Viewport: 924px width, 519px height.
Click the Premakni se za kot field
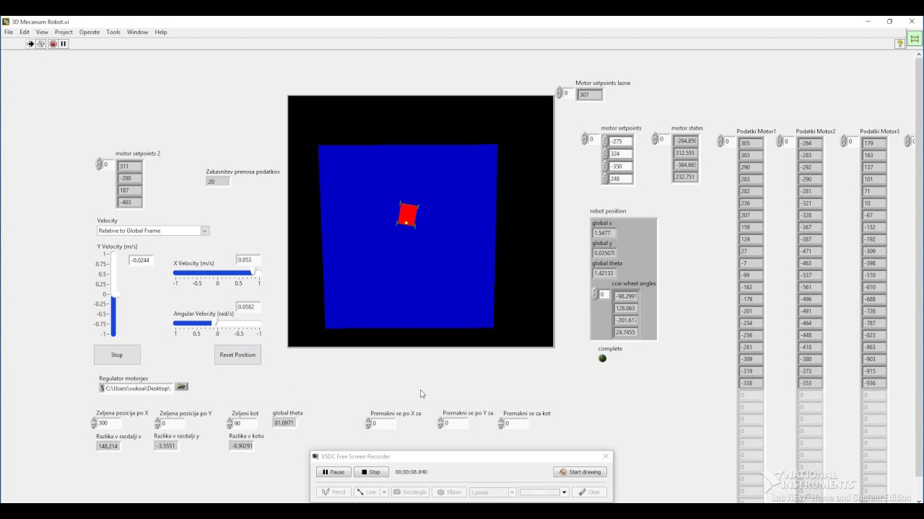pos(516,424)
